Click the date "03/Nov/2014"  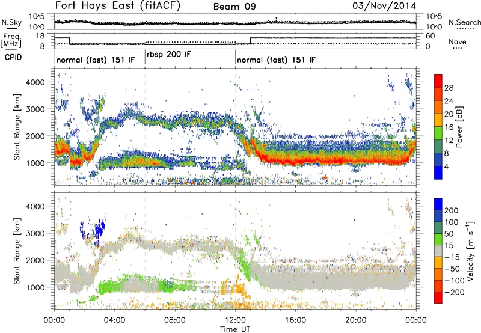click(x=384, y=6)
